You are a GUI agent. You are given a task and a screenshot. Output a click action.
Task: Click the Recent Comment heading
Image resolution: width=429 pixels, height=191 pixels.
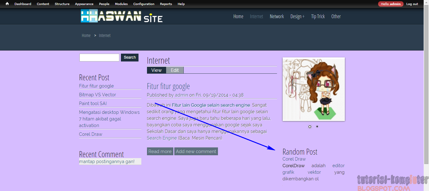(101, 154)
